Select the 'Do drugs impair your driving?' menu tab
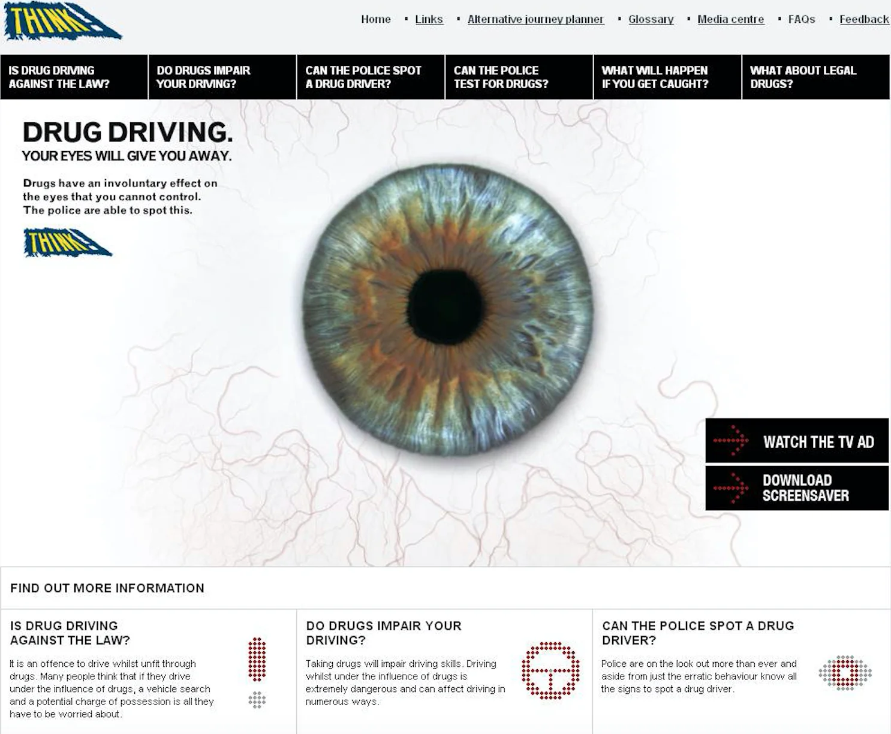The image size is (891, 734). 222,77
